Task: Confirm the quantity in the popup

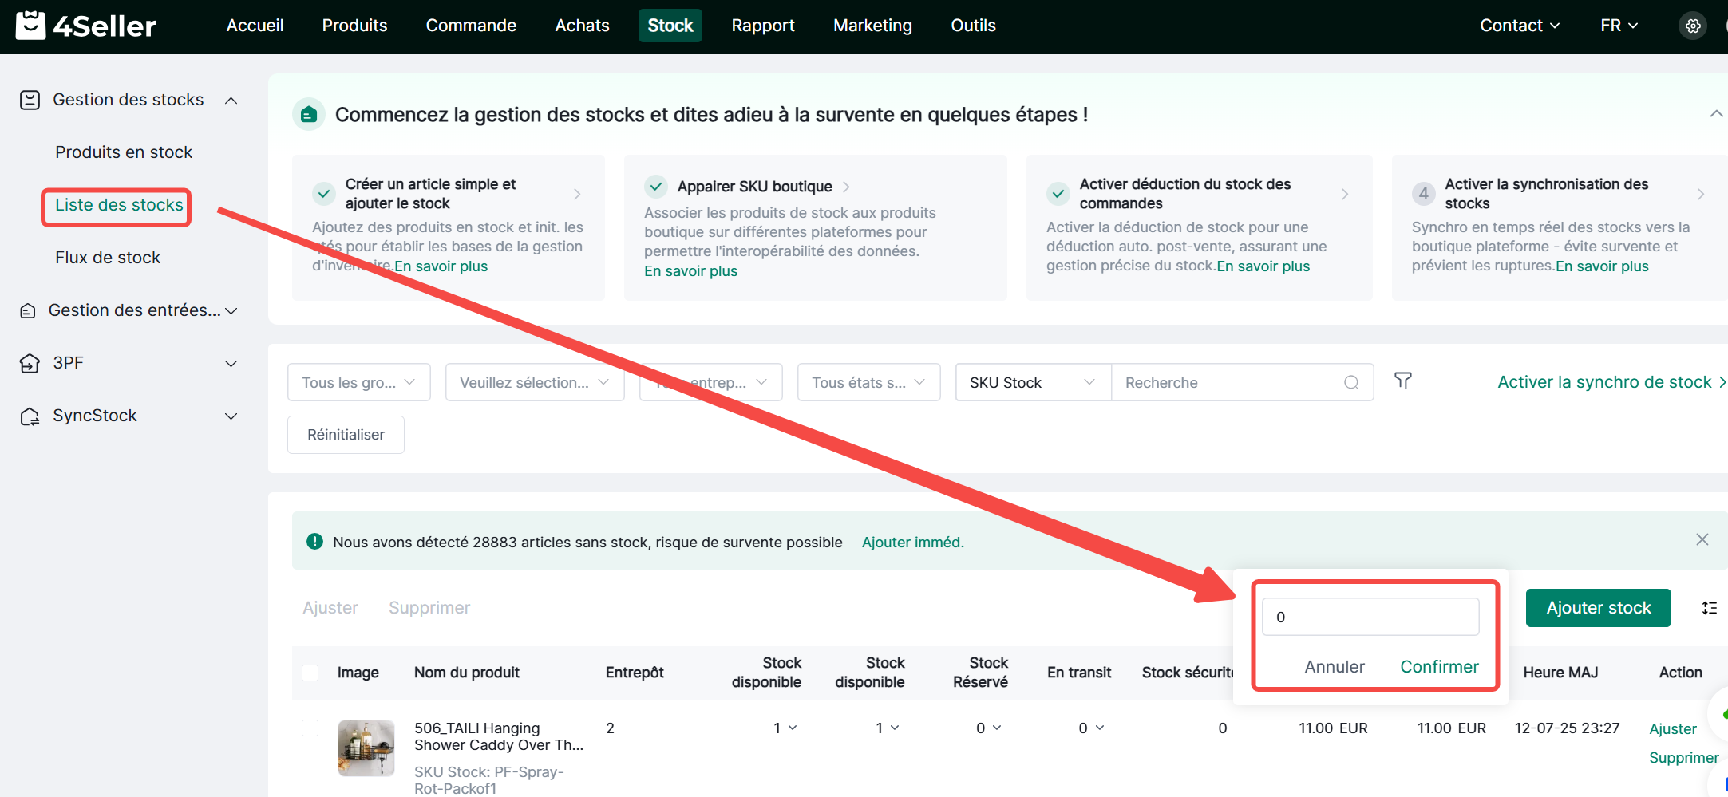Action: pyautogui.click(x=1439, y=667)
